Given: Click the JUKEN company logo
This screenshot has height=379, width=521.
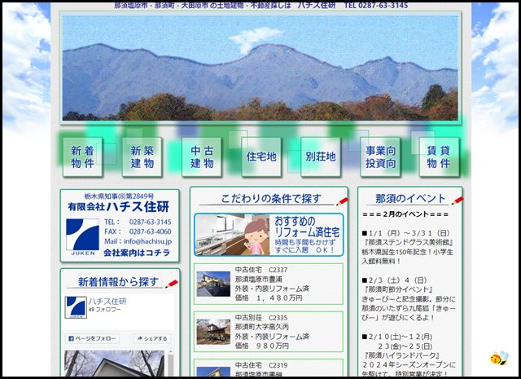Looking at the screenshot, I should [x=82, y=236].
